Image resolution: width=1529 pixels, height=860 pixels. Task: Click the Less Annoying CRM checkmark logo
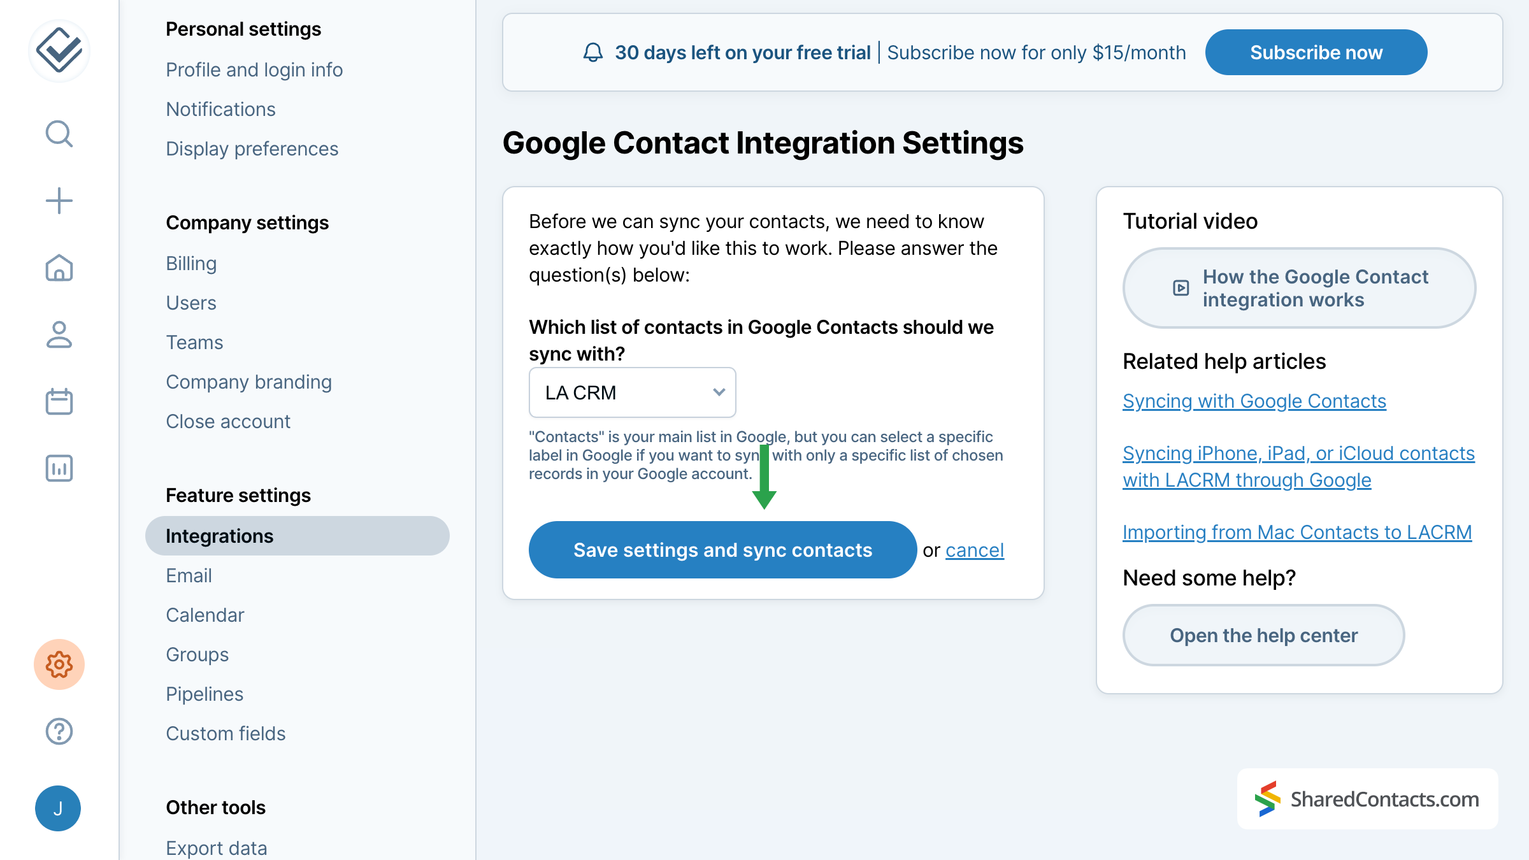pyautogui.click(x=59, y=50)
